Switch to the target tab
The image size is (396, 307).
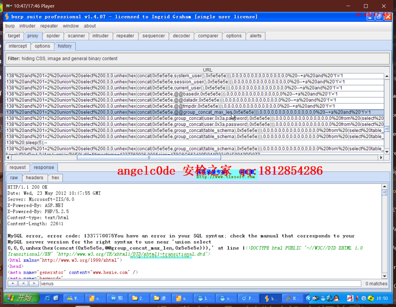pyautogui.click(x=14, y=36)
